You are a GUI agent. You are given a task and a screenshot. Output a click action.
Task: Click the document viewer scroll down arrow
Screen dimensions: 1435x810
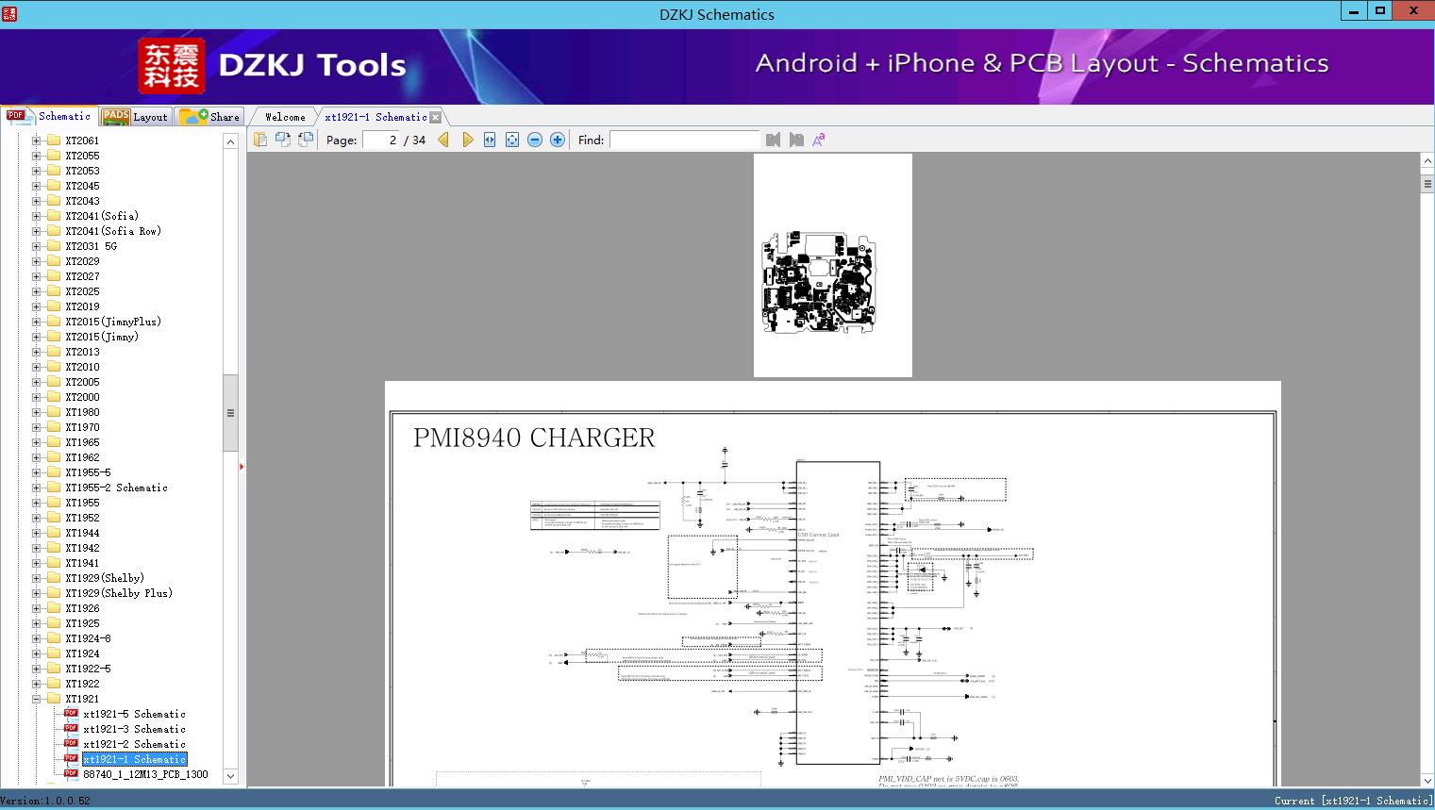click(1427, 781)
